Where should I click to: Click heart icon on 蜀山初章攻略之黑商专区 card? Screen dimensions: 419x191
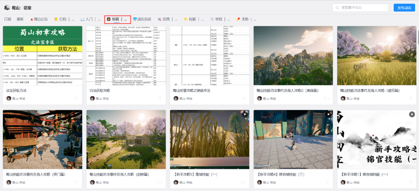point(244,98)
